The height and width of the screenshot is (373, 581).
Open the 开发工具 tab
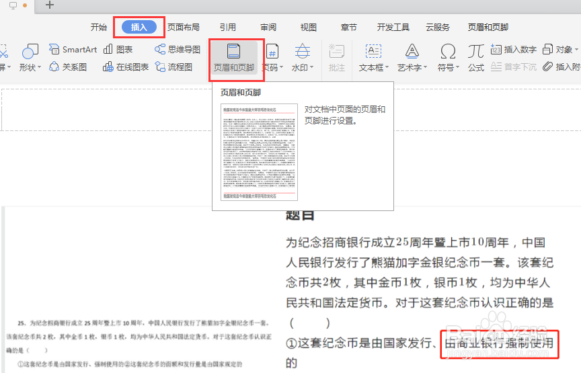click(x=393, y=28)
